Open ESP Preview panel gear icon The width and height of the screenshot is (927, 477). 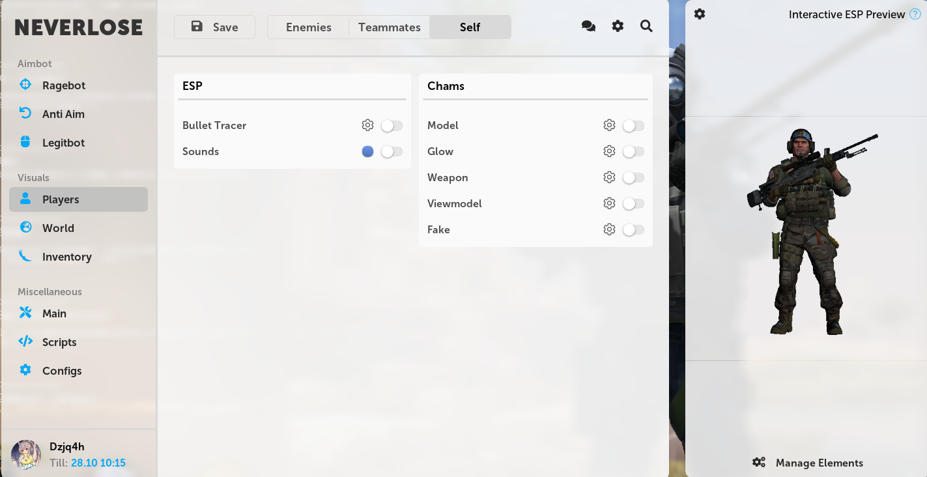[700, 14]
